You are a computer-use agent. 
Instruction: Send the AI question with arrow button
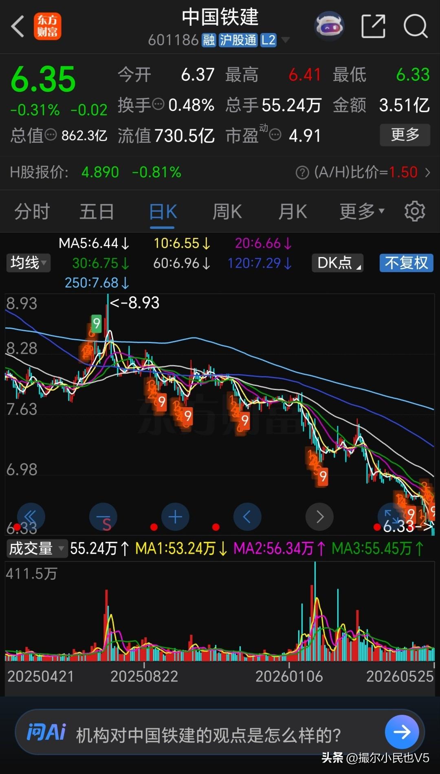[402, 732]
